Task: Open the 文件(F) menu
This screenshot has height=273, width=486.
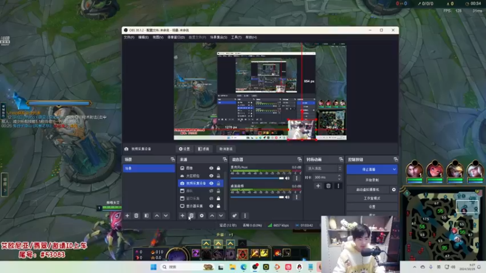Action: coord(129,37)
